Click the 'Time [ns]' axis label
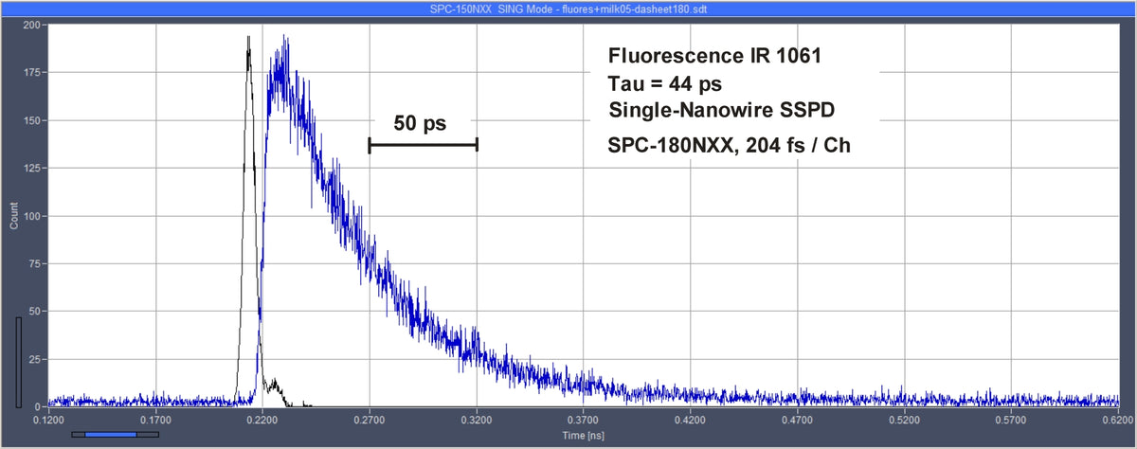 point(584,435)
